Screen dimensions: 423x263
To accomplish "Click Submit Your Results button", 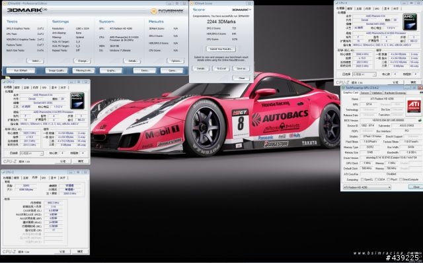I will click(221, 49).
